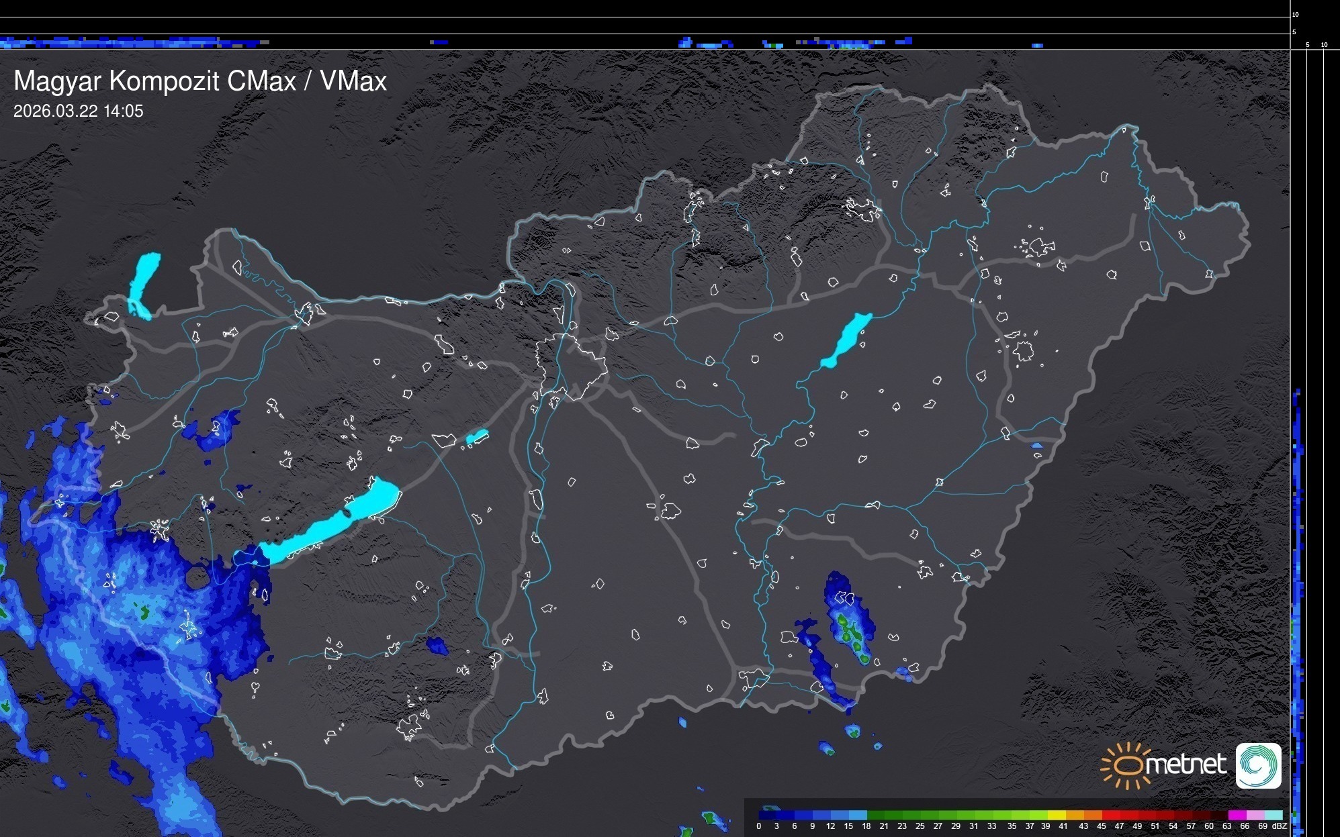The image size is (1340, 837).
Task: Click the magenta 63 dBZ legend swatch
Action: tap(1236, 815)
